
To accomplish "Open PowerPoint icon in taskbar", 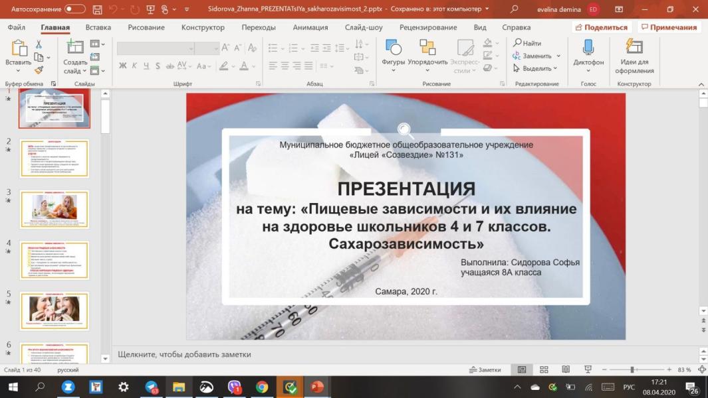I will point(317,387).
